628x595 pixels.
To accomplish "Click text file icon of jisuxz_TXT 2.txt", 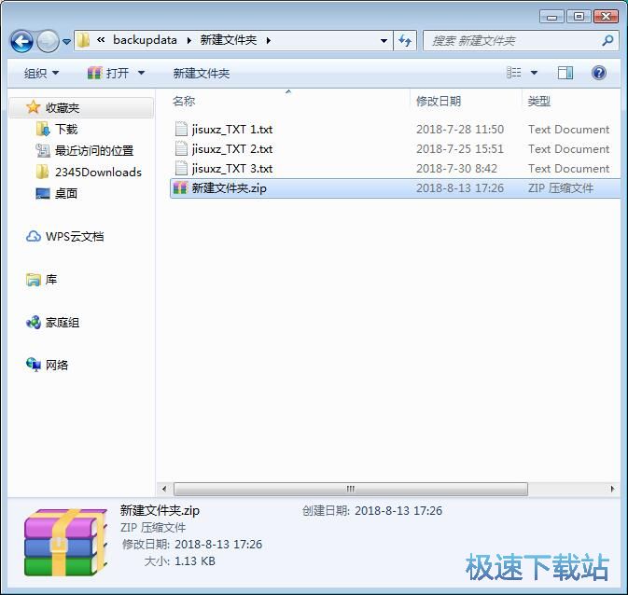I will tap(181, 148).
